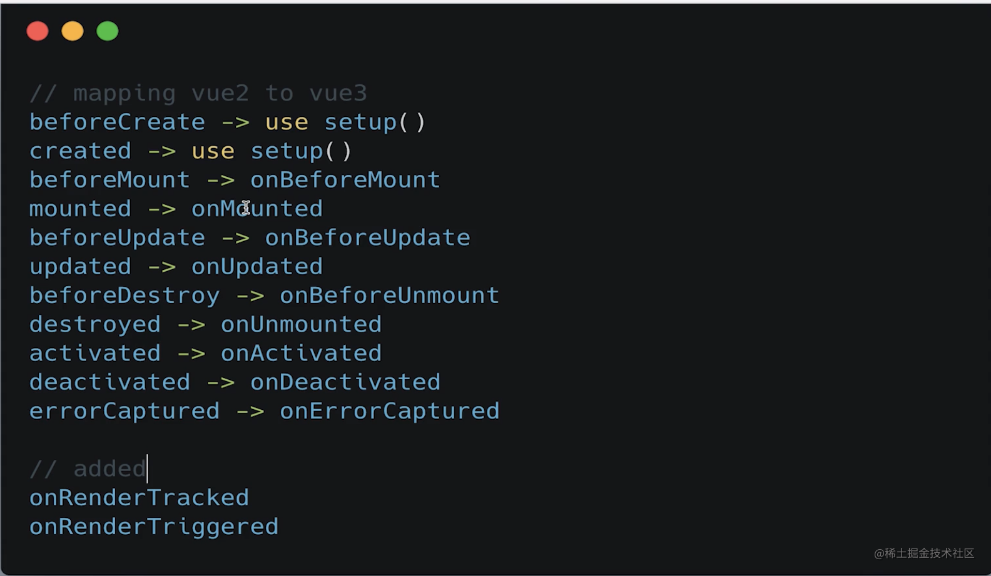Click the green zoom circle
Viewport: 991px width, 576px height.
point(107,30)
